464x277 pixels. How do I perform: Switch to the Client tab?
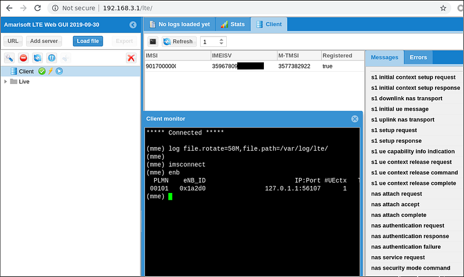point(269,24)
